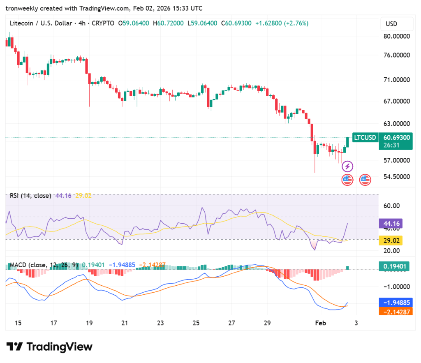Open the USD currency selector
The width and height of the screenshot is (421, 363).
(x=397, y=24)
